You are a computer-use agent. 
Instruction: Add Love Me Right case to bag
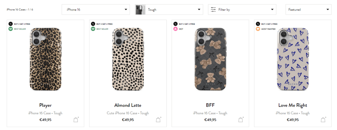tap(324, 119)
